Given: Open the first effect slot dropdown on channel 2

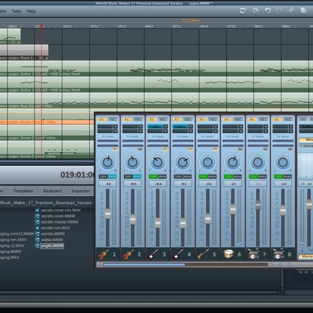Looking at the screenshot, I should [140, 126].
